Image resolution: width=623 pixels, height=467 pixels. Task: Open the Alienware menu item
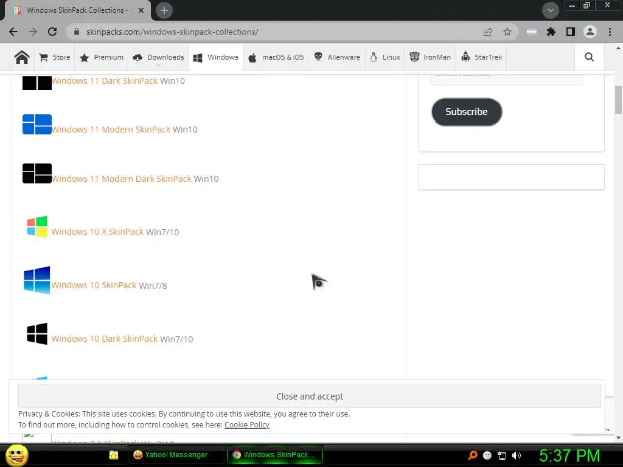pos(336,57)
